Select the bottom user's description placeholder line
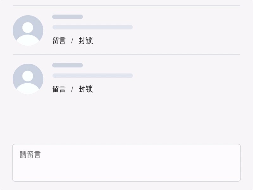This screenshot has width=253, height=190. pyautogui.click(x=92, y=76)
